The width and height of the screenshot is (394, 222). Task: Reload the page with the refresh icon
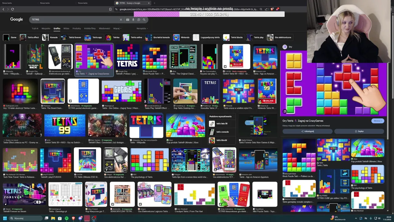coord(12,9)
